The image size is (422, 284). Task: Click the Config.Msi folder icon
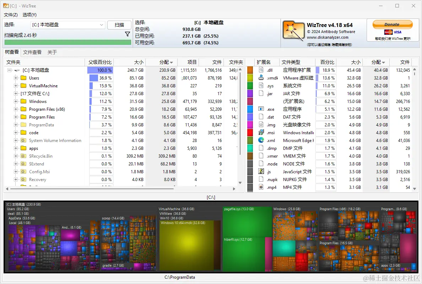24,171
